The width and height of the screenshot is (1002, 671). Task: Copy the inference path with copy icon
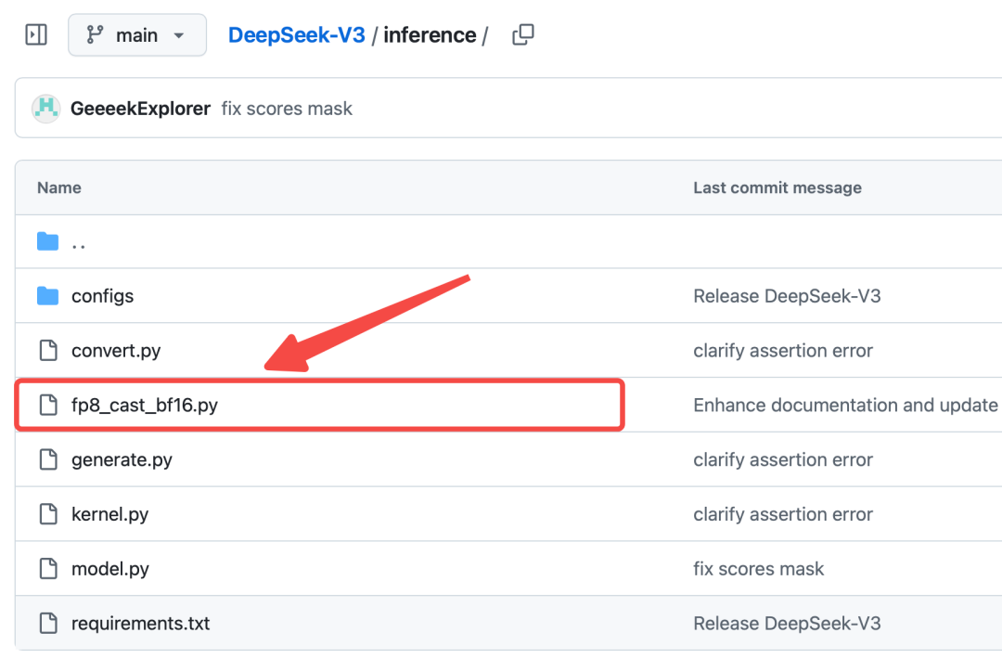[523, 35]
